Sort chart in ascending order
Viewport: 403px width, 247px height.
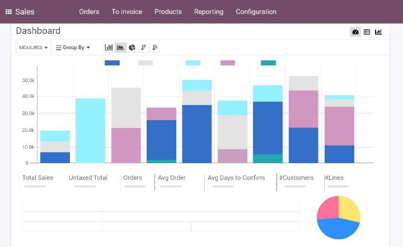tap(155, 47)
